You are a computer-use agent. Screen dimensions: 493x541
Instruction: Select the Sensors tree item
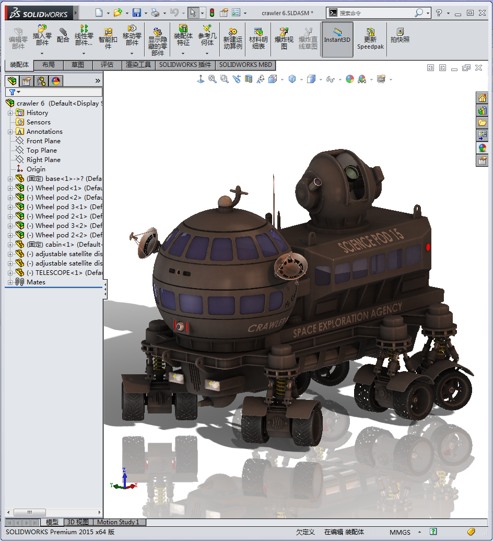pos(39,122)
